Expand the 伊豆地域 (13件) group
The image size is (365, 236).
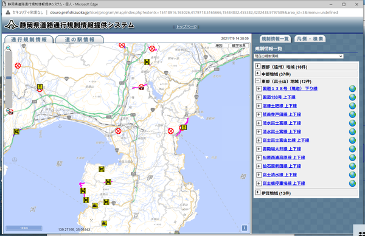(x=257, y=192)
